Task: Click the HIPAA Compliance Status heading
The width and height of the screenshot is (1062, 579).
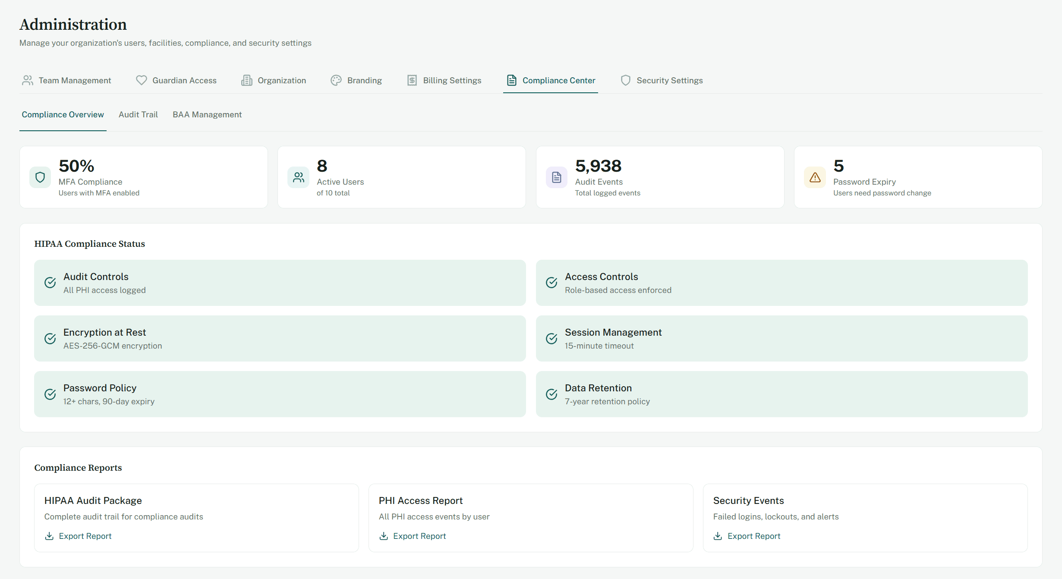Action: pyautogui.click(x=89, y=244)
